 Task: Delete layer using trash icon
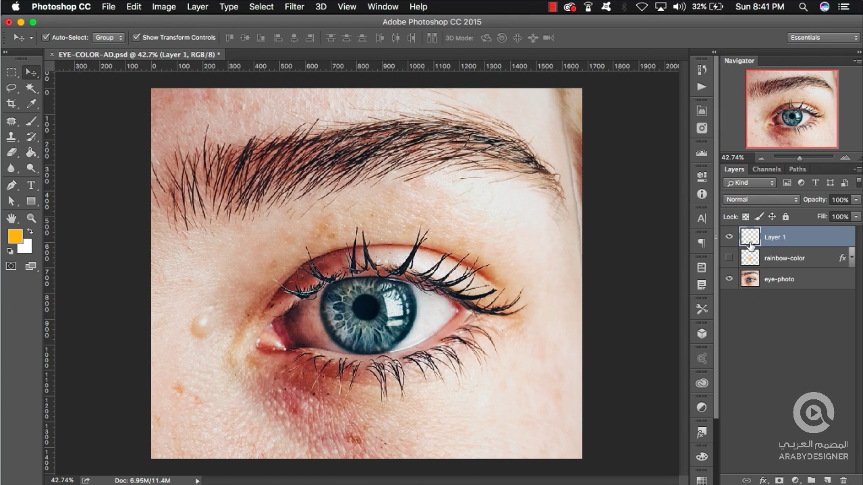843,480
